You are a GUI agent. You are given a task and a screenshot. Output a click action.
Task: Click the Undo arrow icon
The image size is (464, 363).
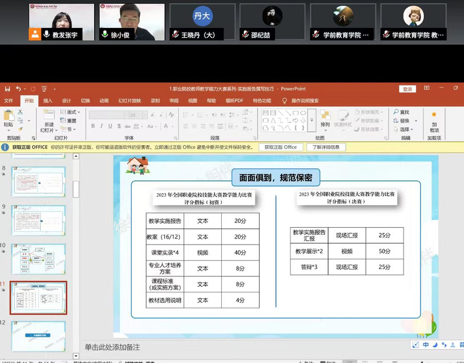coord(19,89)
